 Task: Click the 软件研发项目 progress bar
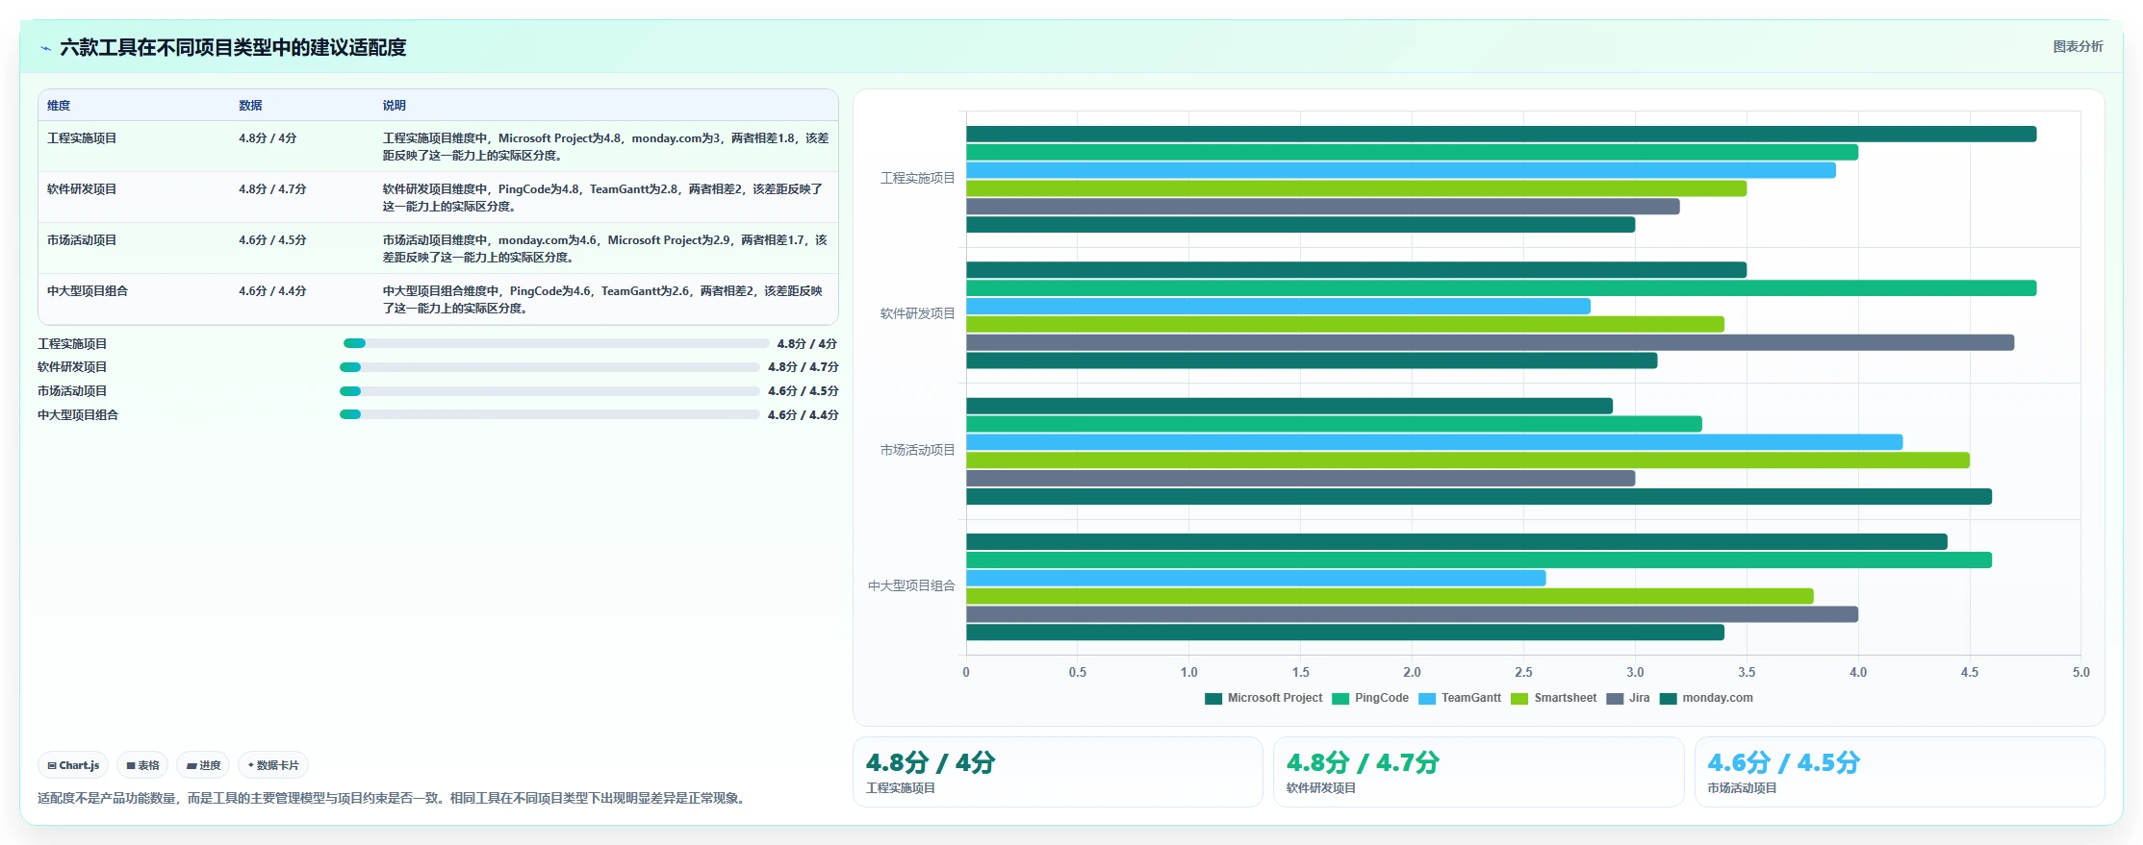[x=549, y=367]
